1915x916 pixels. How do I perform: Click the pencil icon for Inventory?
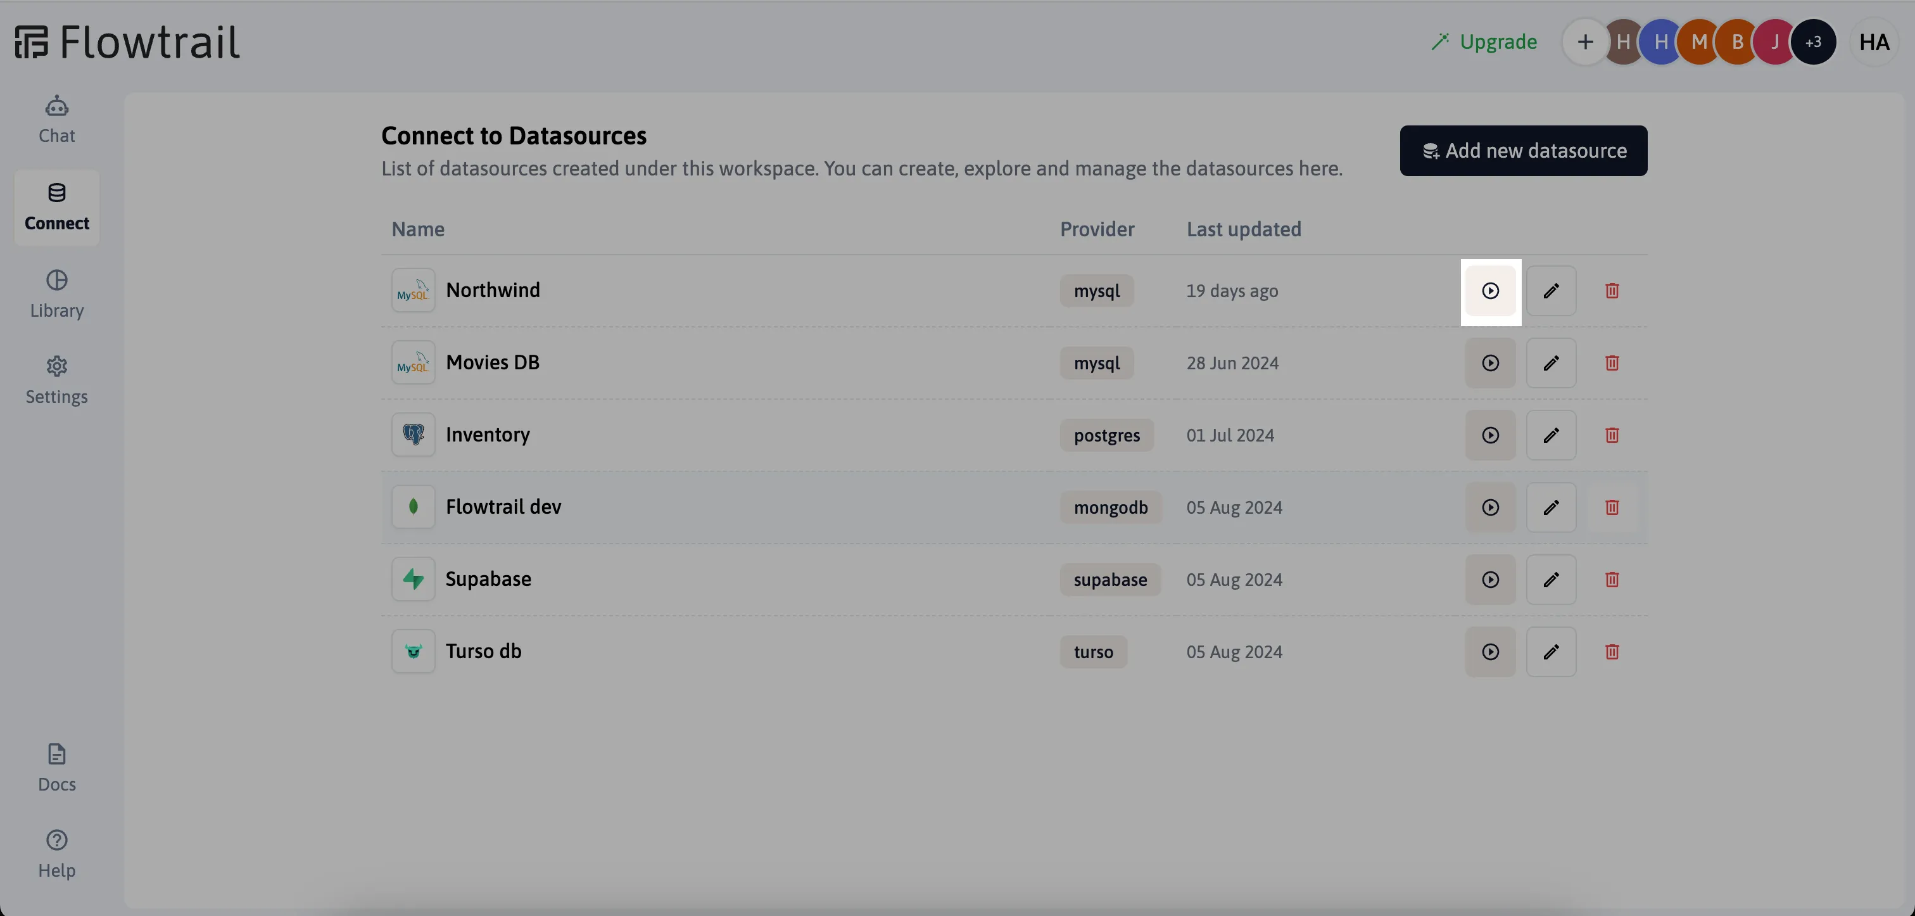[x=1551, y=435]
